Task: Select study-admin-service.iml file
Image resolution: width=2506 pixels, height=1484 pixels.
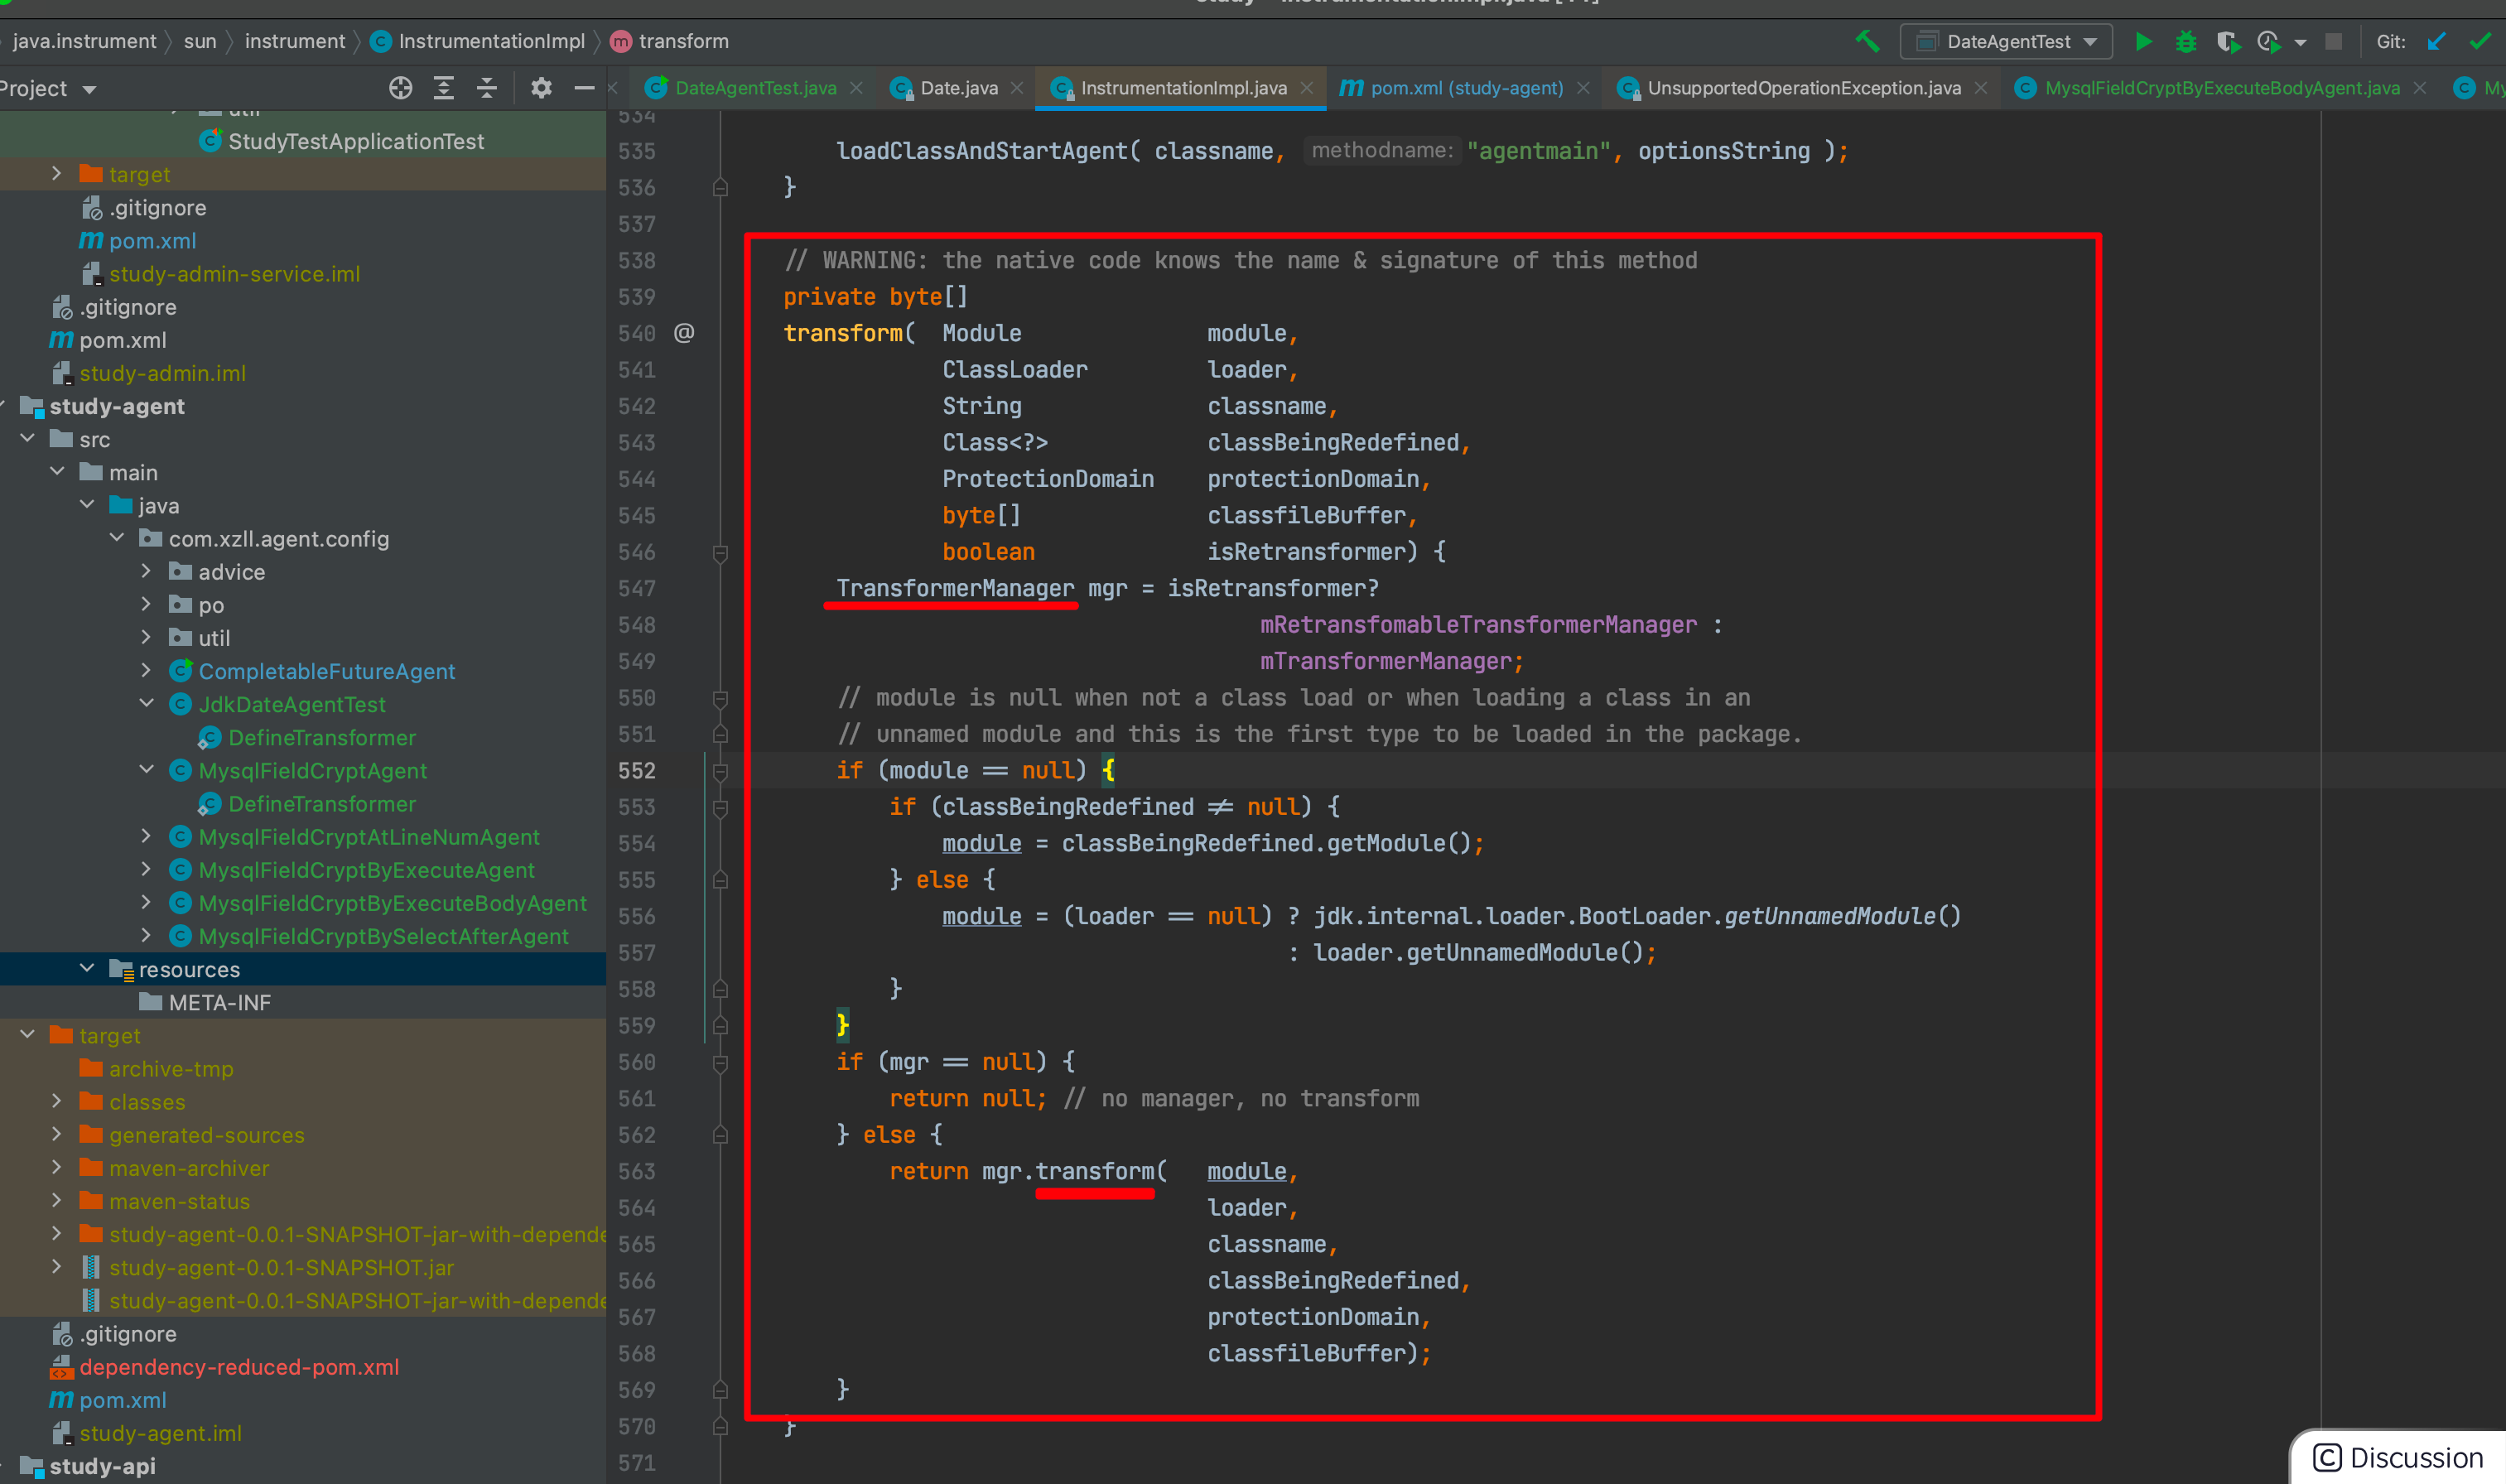Action: [x=234, y=274]
